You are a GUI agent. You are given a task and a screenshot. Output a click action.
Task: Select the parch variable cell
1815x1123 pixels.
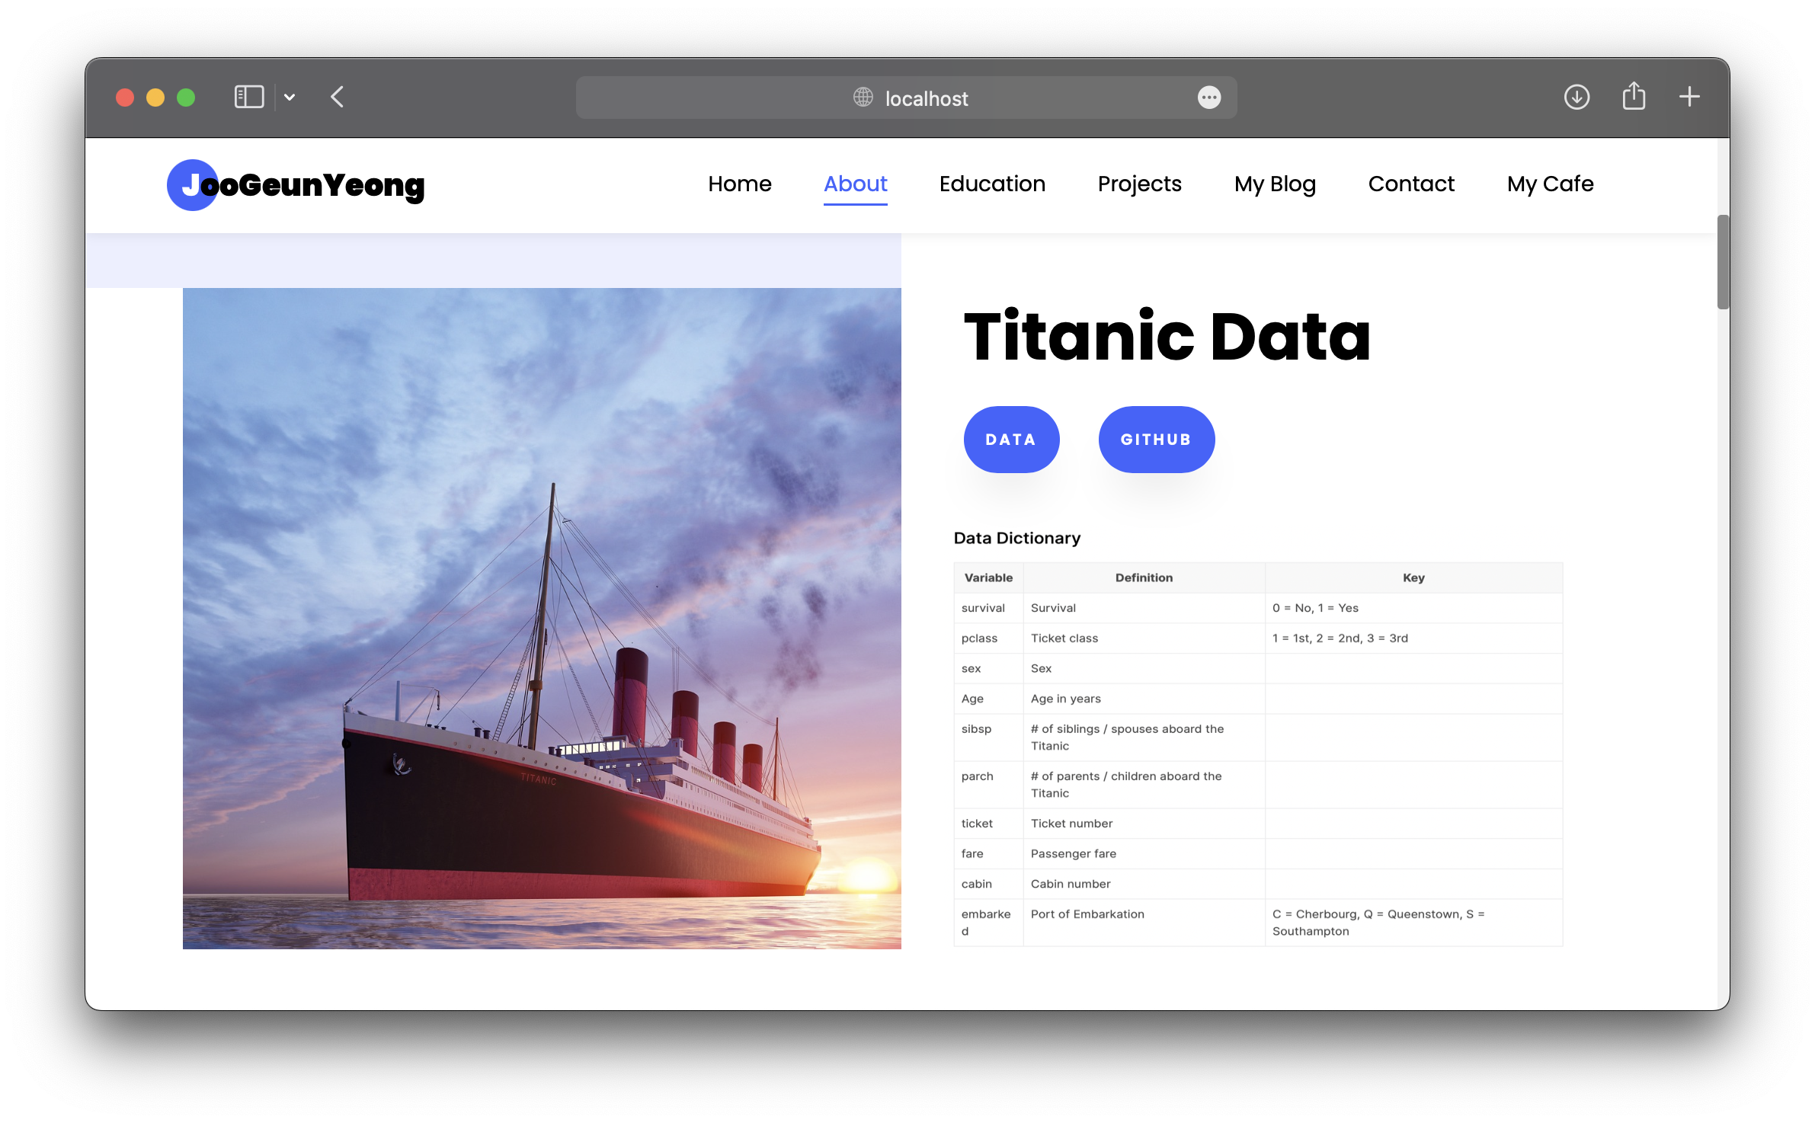tap(988, 785)
